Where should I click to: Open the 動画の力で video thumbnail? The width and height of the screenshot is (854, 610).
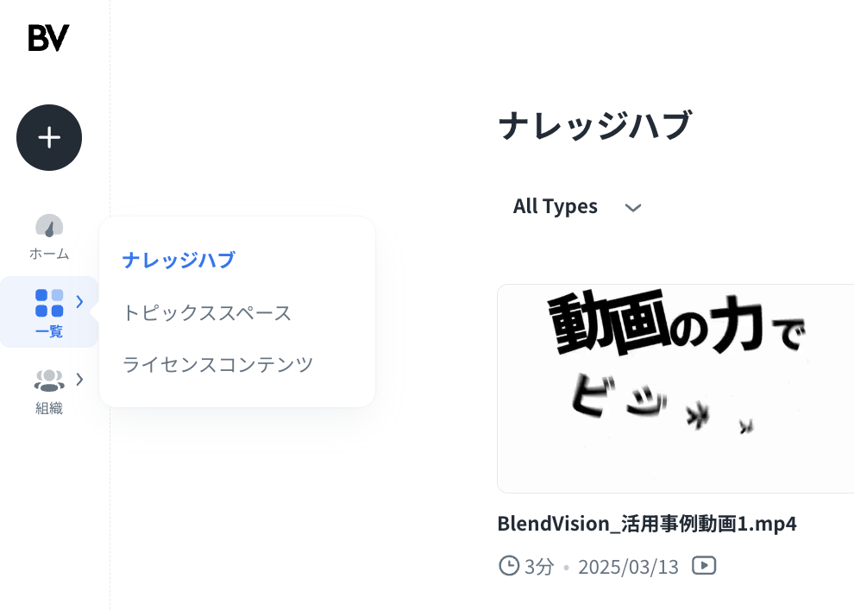(675, 388)
